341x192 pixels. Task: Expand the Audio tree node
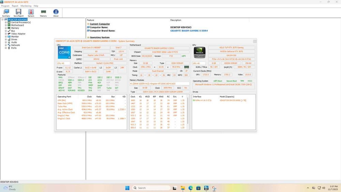tap(6, 42)
